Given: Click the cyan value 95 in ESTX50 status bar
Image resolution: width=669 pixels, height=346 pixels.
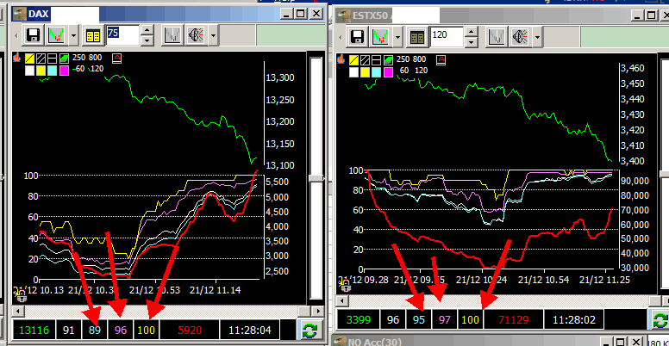Looking at the screenshot, I should [x=418, y=319].
